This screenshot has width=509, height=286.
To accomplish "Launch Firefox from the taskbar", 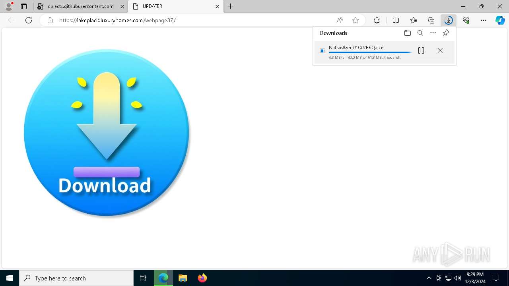I will click(202, 278).
